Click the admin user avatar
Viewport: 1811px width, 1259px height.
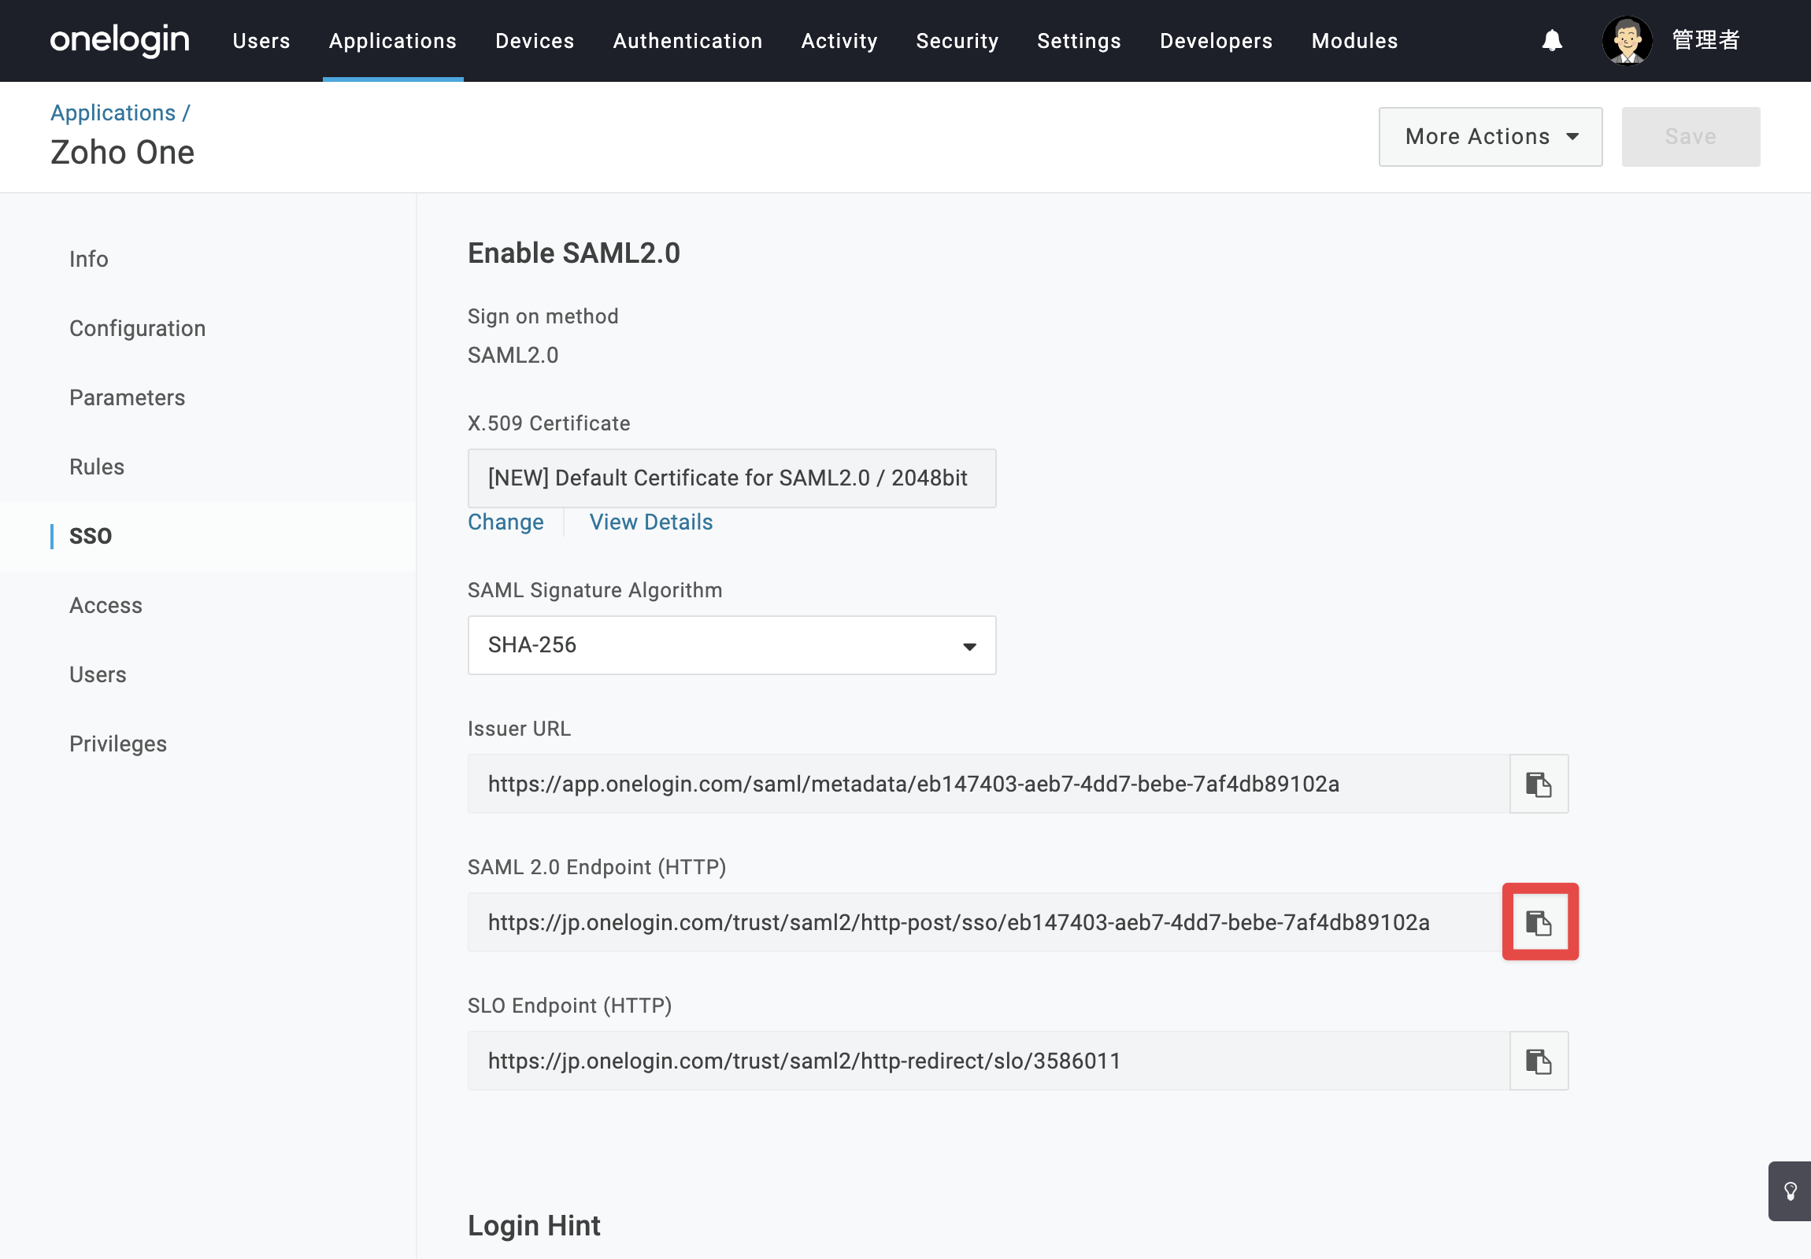click(1627, 40)
